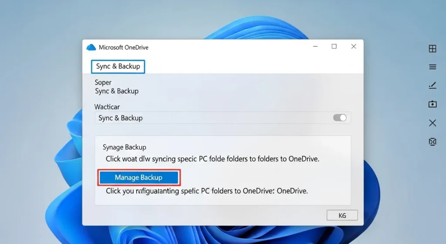
Task: Click the Wacticar label
Action: [107, 107]
